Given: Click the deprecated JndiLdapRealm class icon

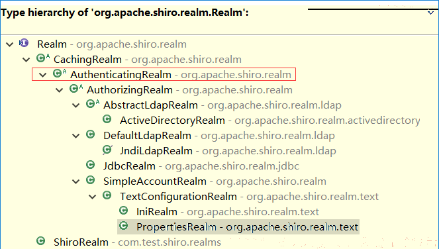Looking at the screenshot, I should coord(107,150).
